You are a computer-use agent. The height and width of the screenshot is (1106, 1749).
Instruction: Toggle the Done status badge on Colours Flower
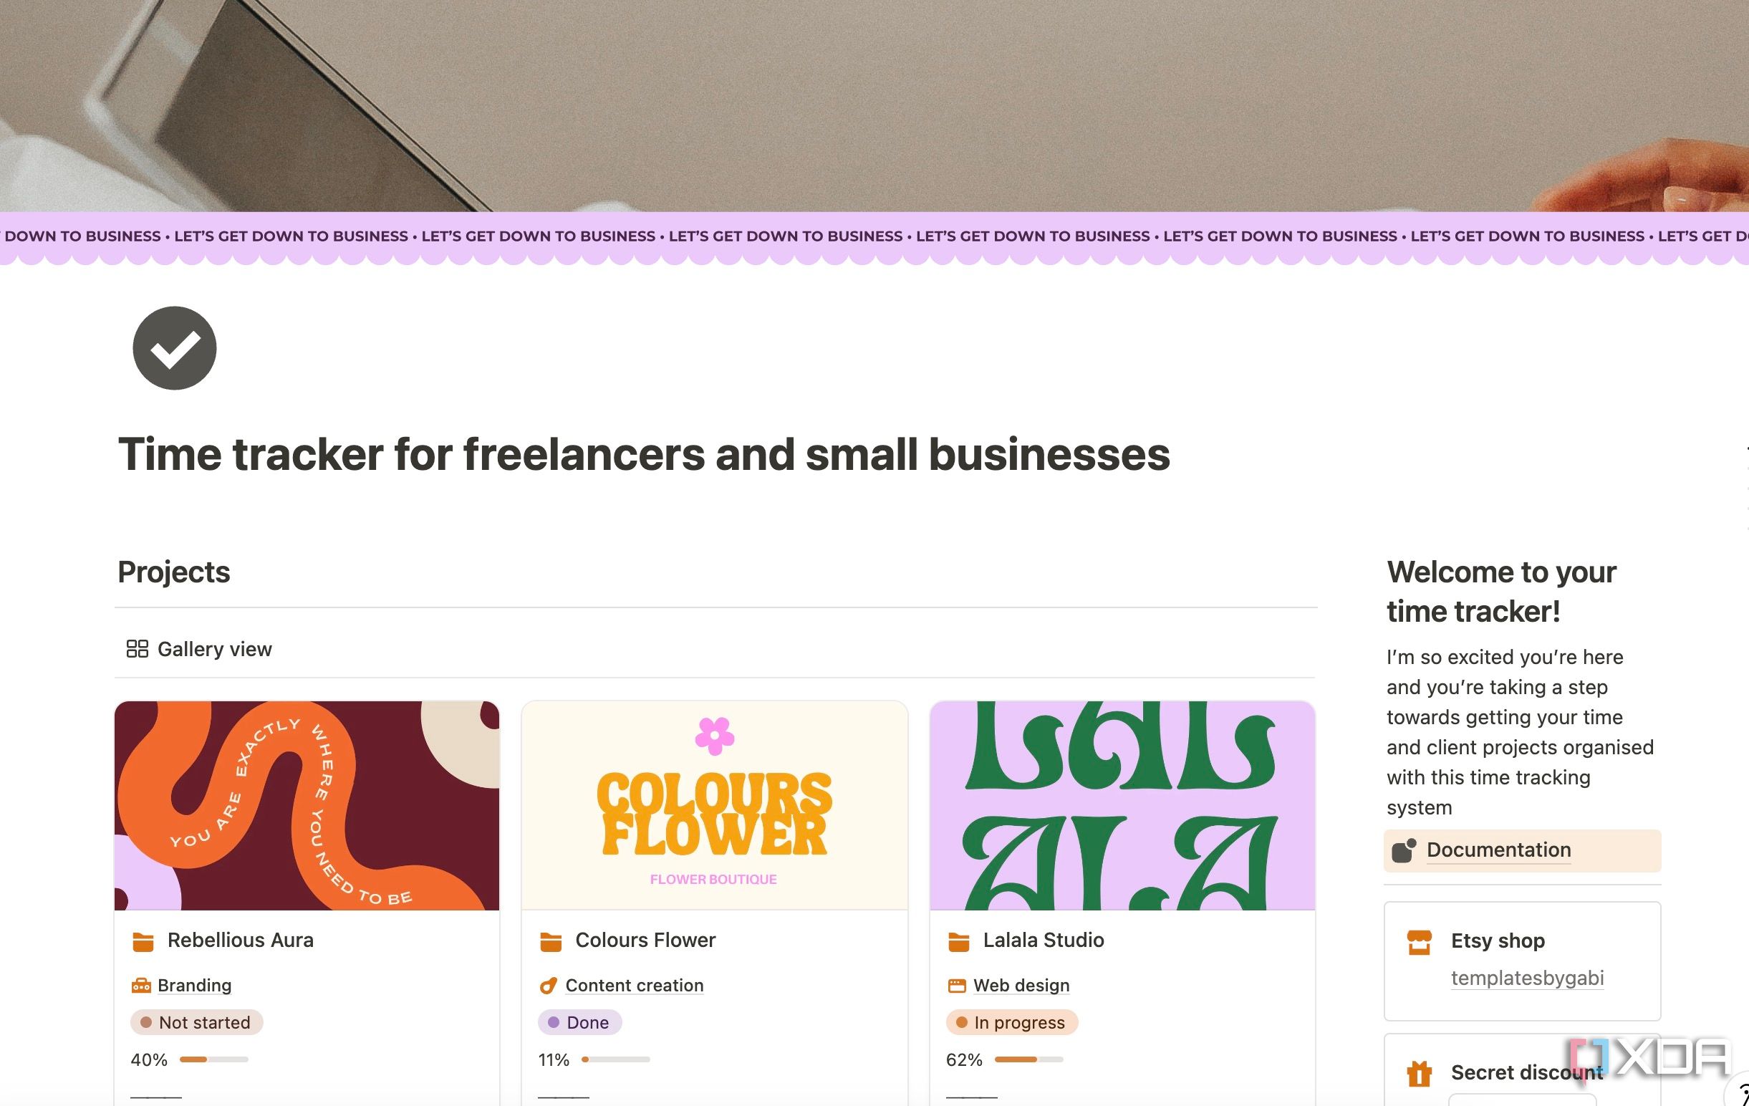tap(578, 1022)
